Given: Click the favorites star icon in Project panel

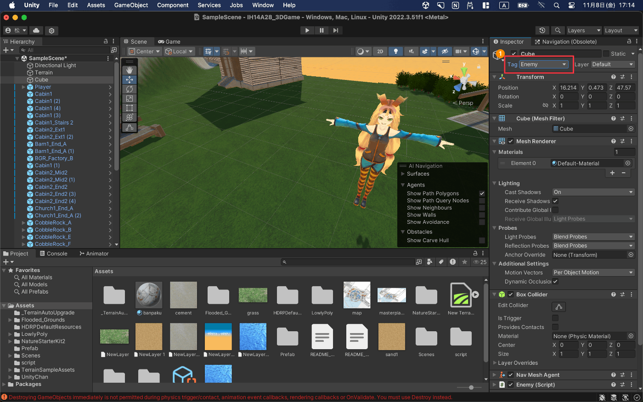Looking at the screenshot, I should pyautogui.click(x=464, y=262).
